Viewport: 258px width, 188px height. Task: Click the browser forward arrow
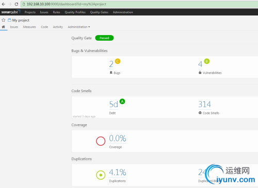10,4
